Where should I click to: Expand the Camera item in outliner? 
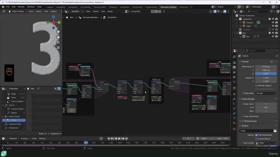pos(240,23)
